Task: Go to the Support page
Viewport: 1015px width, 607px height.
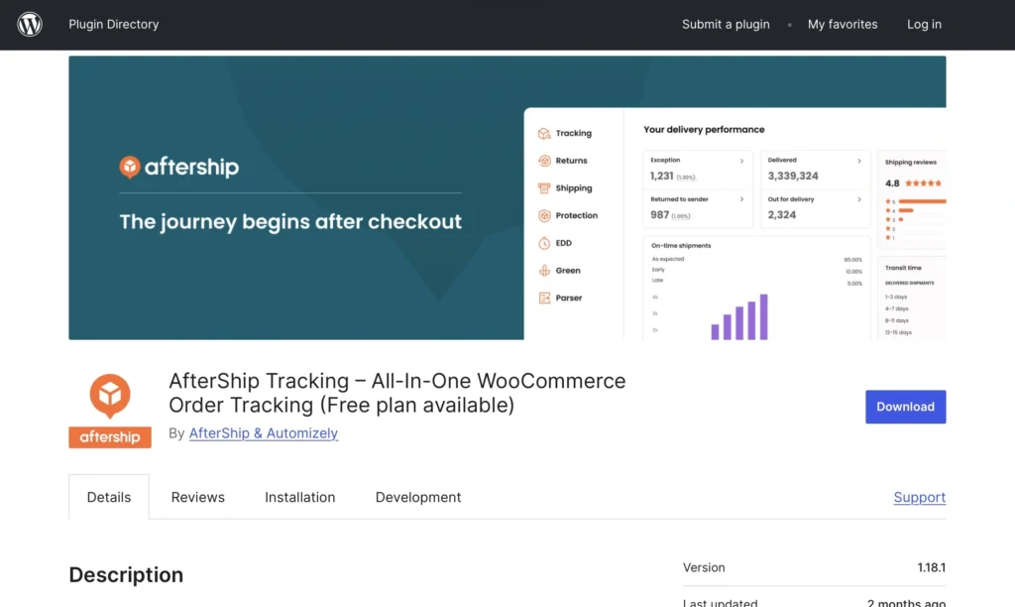Action: pos(918,497)
